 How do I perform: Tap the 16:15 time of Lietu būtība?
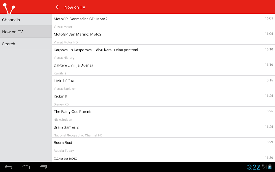point(269,80)
